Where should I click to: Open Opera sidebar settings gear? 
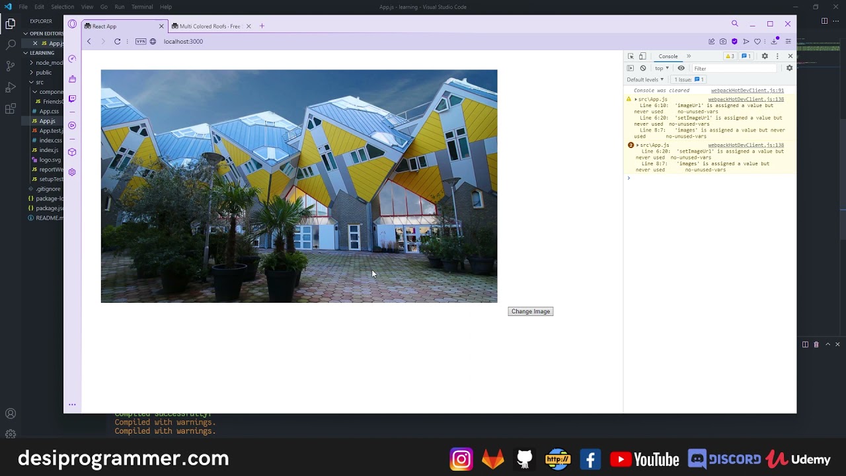click(x=72, y=172)
